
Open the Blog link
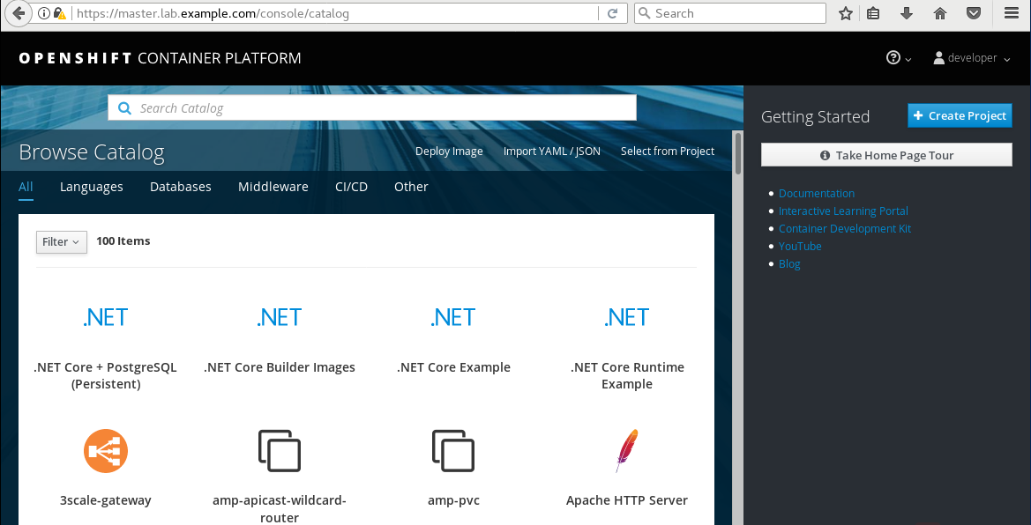click(789, 263)
